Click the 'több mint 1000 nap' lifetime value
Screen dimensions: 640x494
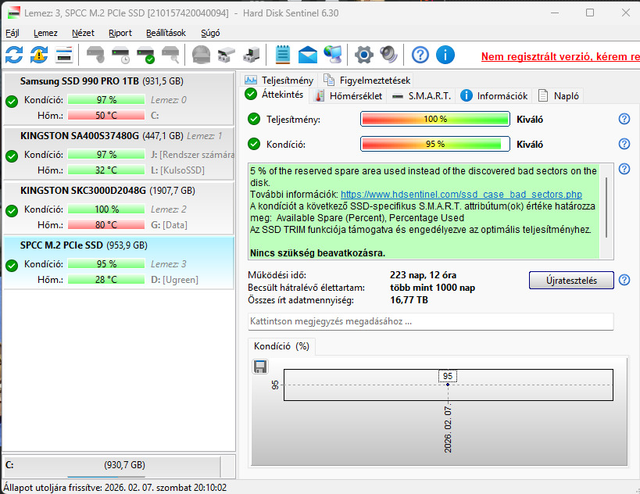[433, 288]
